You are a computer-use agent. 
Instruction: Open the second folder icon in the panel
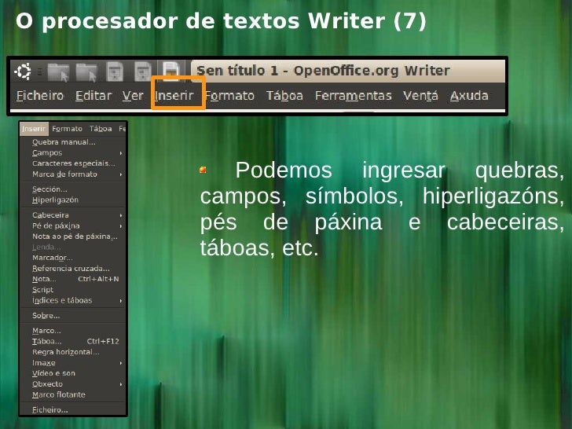coord(86,71)
